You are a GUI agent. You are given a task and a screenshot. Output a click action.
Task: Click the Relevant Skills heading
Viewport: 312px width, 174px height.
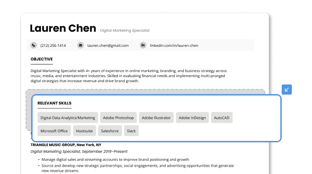[54, 103]
